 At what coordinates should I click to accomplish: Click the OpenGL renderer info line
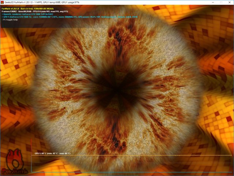point(27,14)
